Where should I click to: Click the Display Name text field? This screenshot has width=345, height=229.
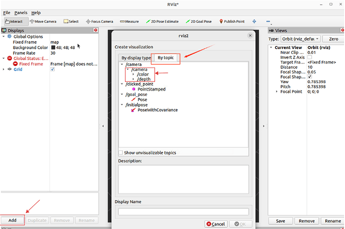click(183, 211)
